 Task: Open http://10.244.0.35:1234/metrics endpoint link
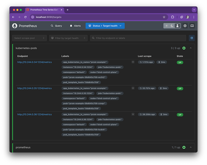click(35, 88)
